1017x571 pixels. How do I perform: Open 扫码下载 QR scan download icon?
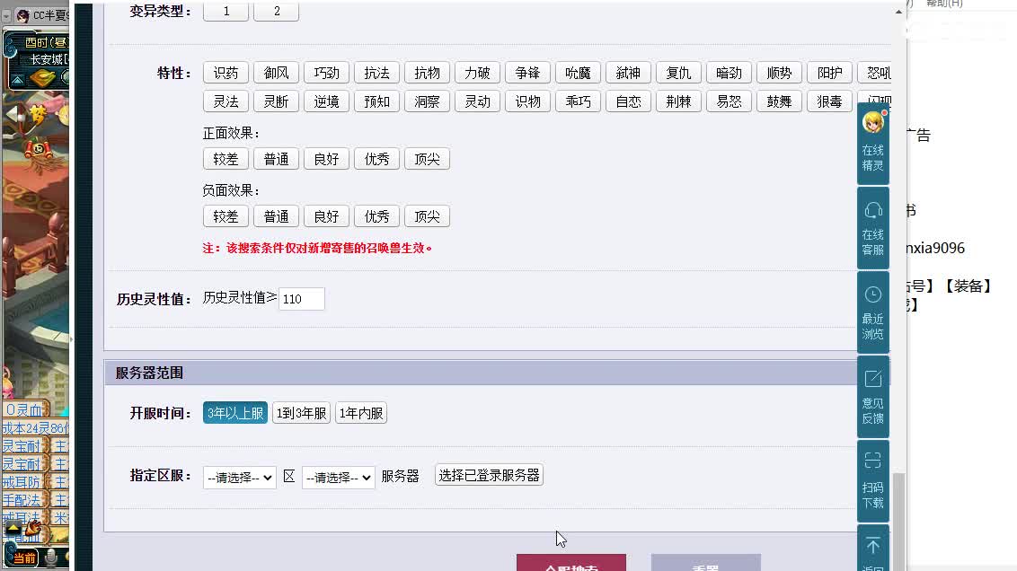873,481
